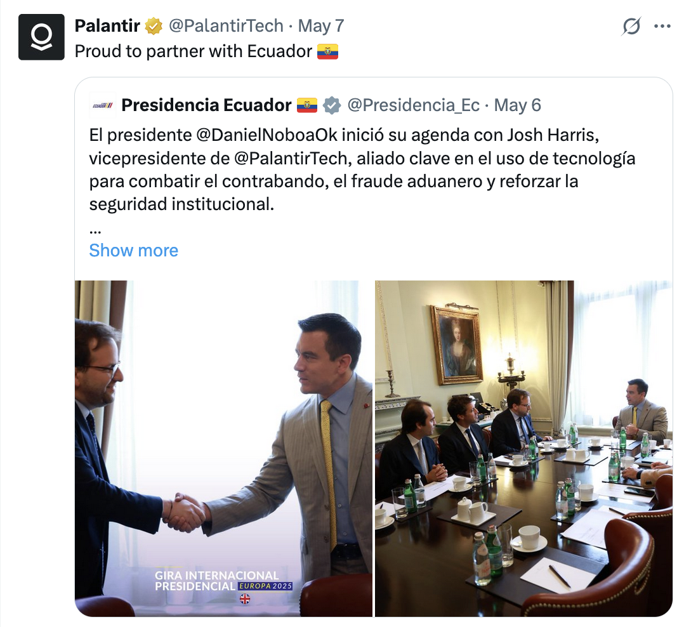This screenshot has height=627, width=684.
Task: Click the Presidencia Ecuador avatar logo
Action: click(x=103, y=105)
